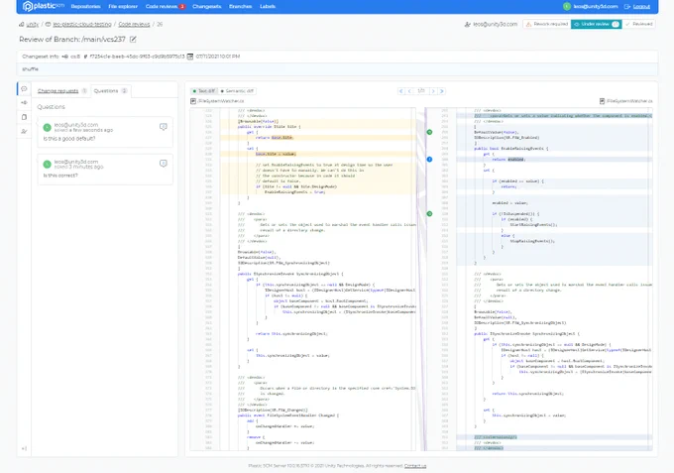The height and width of the screenshot is (473, 674).
Task: Switch to the Questions tab
Action: click(110, 90)
